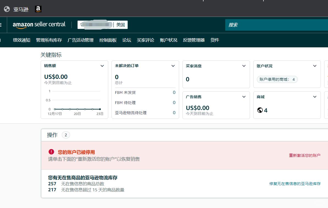Click the 操作 count badge 2
The height and width of the screenshot is (208, 328).
(x=66, y=135)
